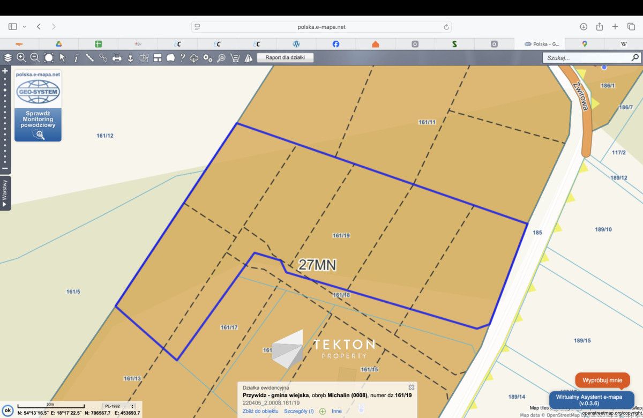Choose the ruler measurement tool
Image resolution: width=643 pixels, height=418 pixels.
(89, 58)
